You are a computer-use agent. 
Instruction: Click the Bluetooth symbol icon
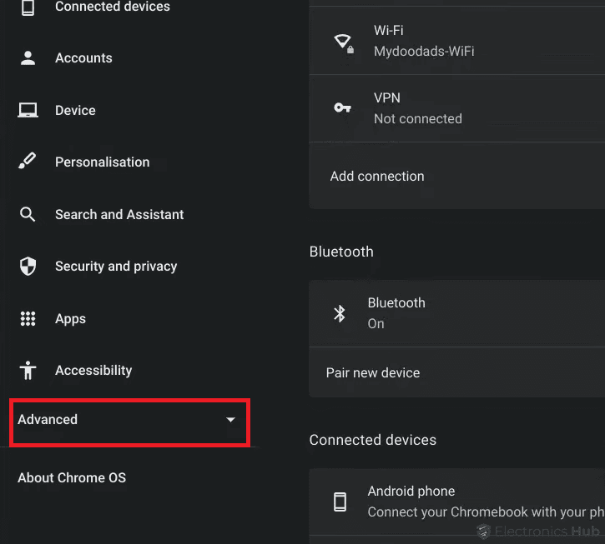click(340, 313)
